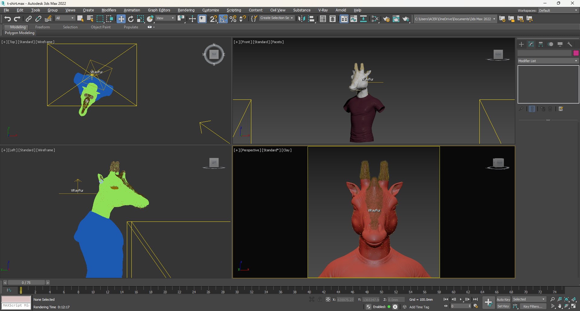Viewport: 580px width, 311px height.
Task: Click the Set Key button
Action: pyautogui.click(x=503, y=306)
